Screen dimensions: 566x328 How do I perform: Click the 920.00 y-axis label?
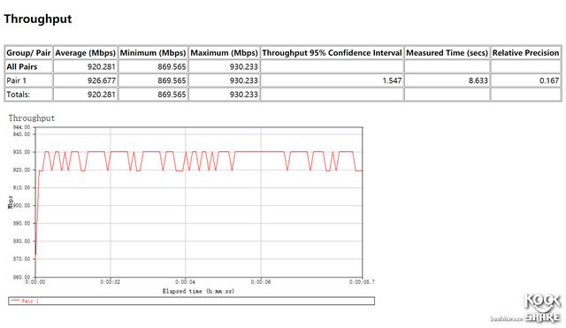tap(21, 170)
